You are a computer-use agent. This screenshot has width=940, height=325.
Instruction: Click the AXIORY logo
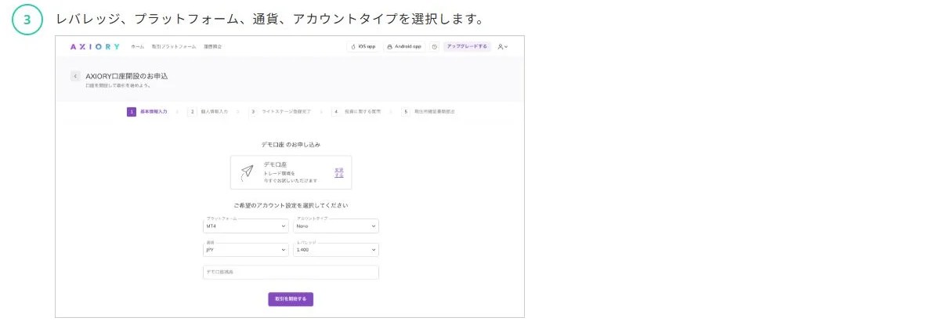click(95, 46)
